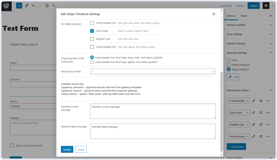
Task: Click Save draft link
Action: (226, 6)
